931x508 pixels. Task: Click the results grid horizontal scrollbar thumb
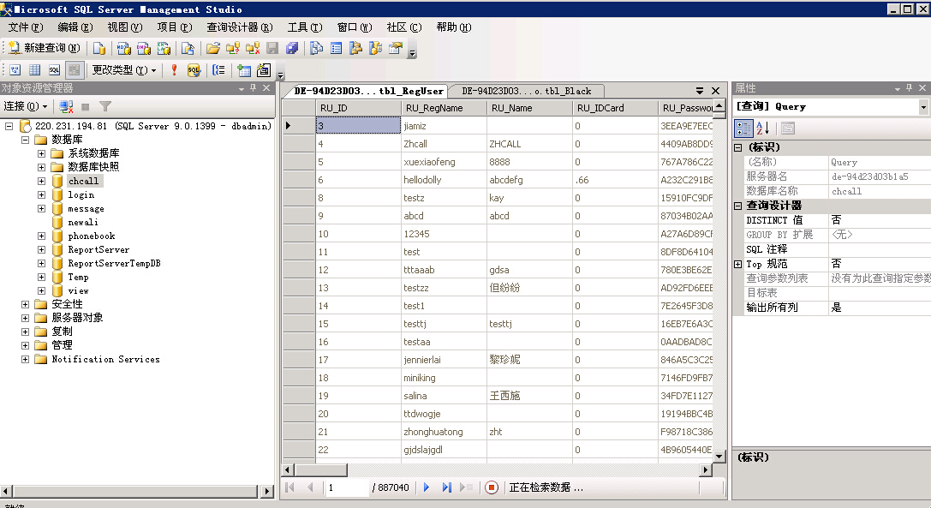(x=321, y=470)
